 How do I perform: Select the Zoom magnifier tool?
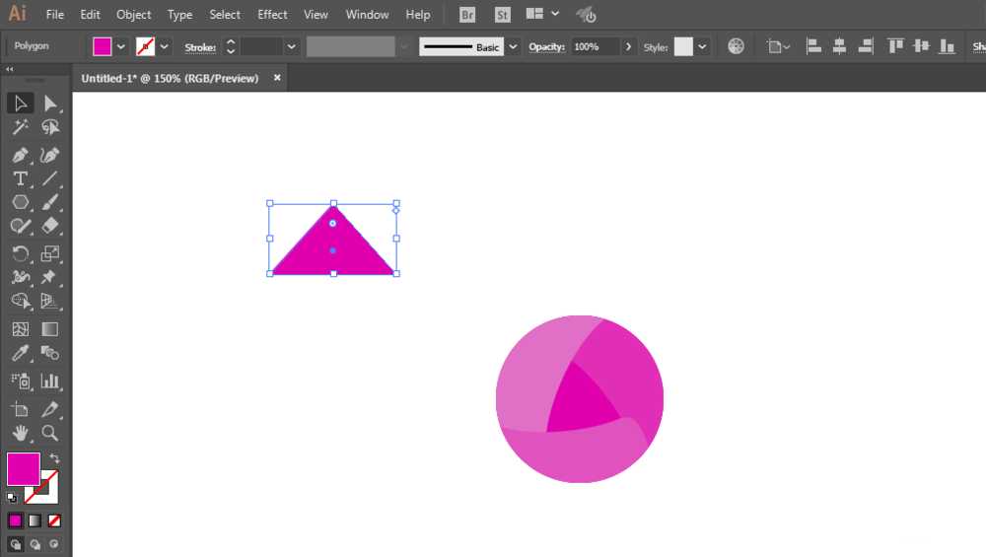(49, 433)
